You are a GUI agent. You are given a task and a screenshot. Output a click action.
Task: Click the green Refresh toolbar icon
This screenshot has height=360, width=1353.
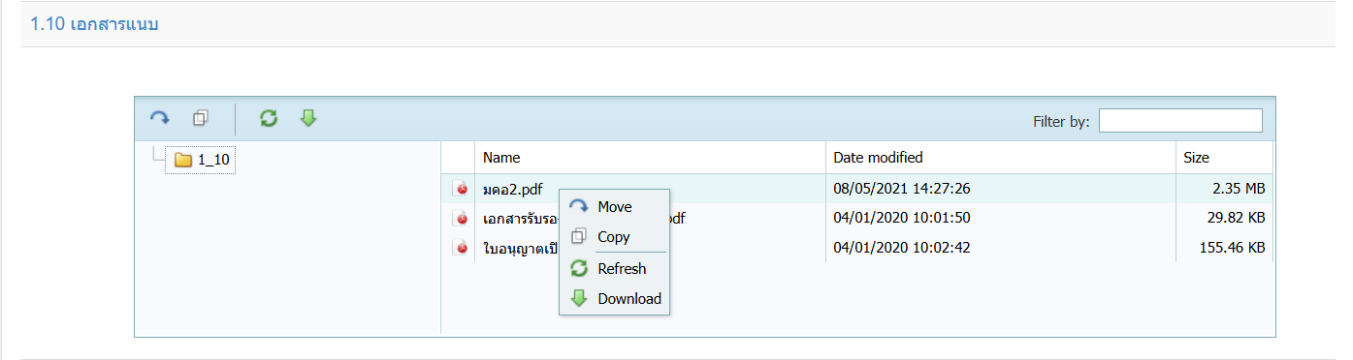[269, 118]
